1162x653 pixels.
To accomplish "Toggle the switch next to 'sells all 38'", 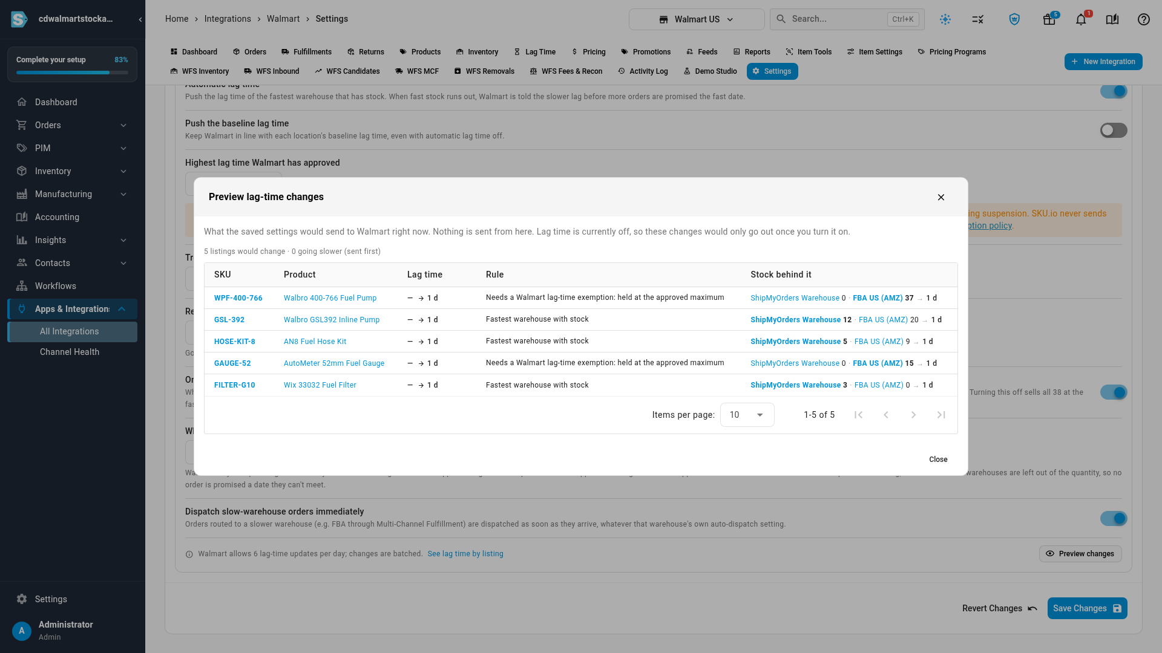I will (1114, 392).
